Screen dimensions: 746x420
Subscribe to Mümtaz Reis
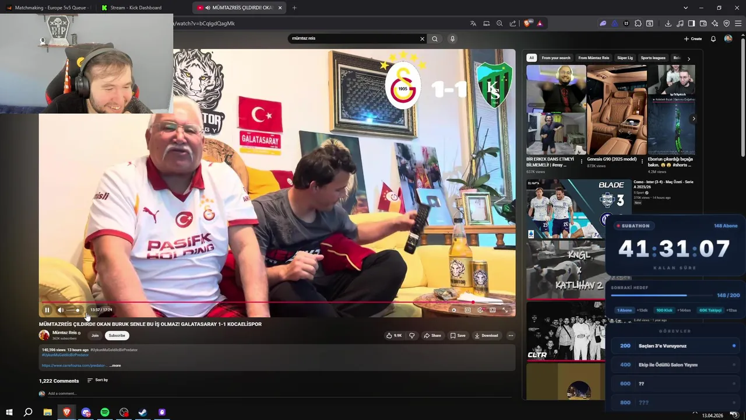click(117, 335)
